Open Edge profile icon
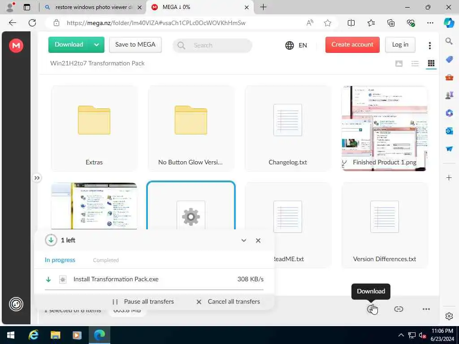The height and width of the screenshot is (344, 459). pyautogui.click(x=10, y=7)
